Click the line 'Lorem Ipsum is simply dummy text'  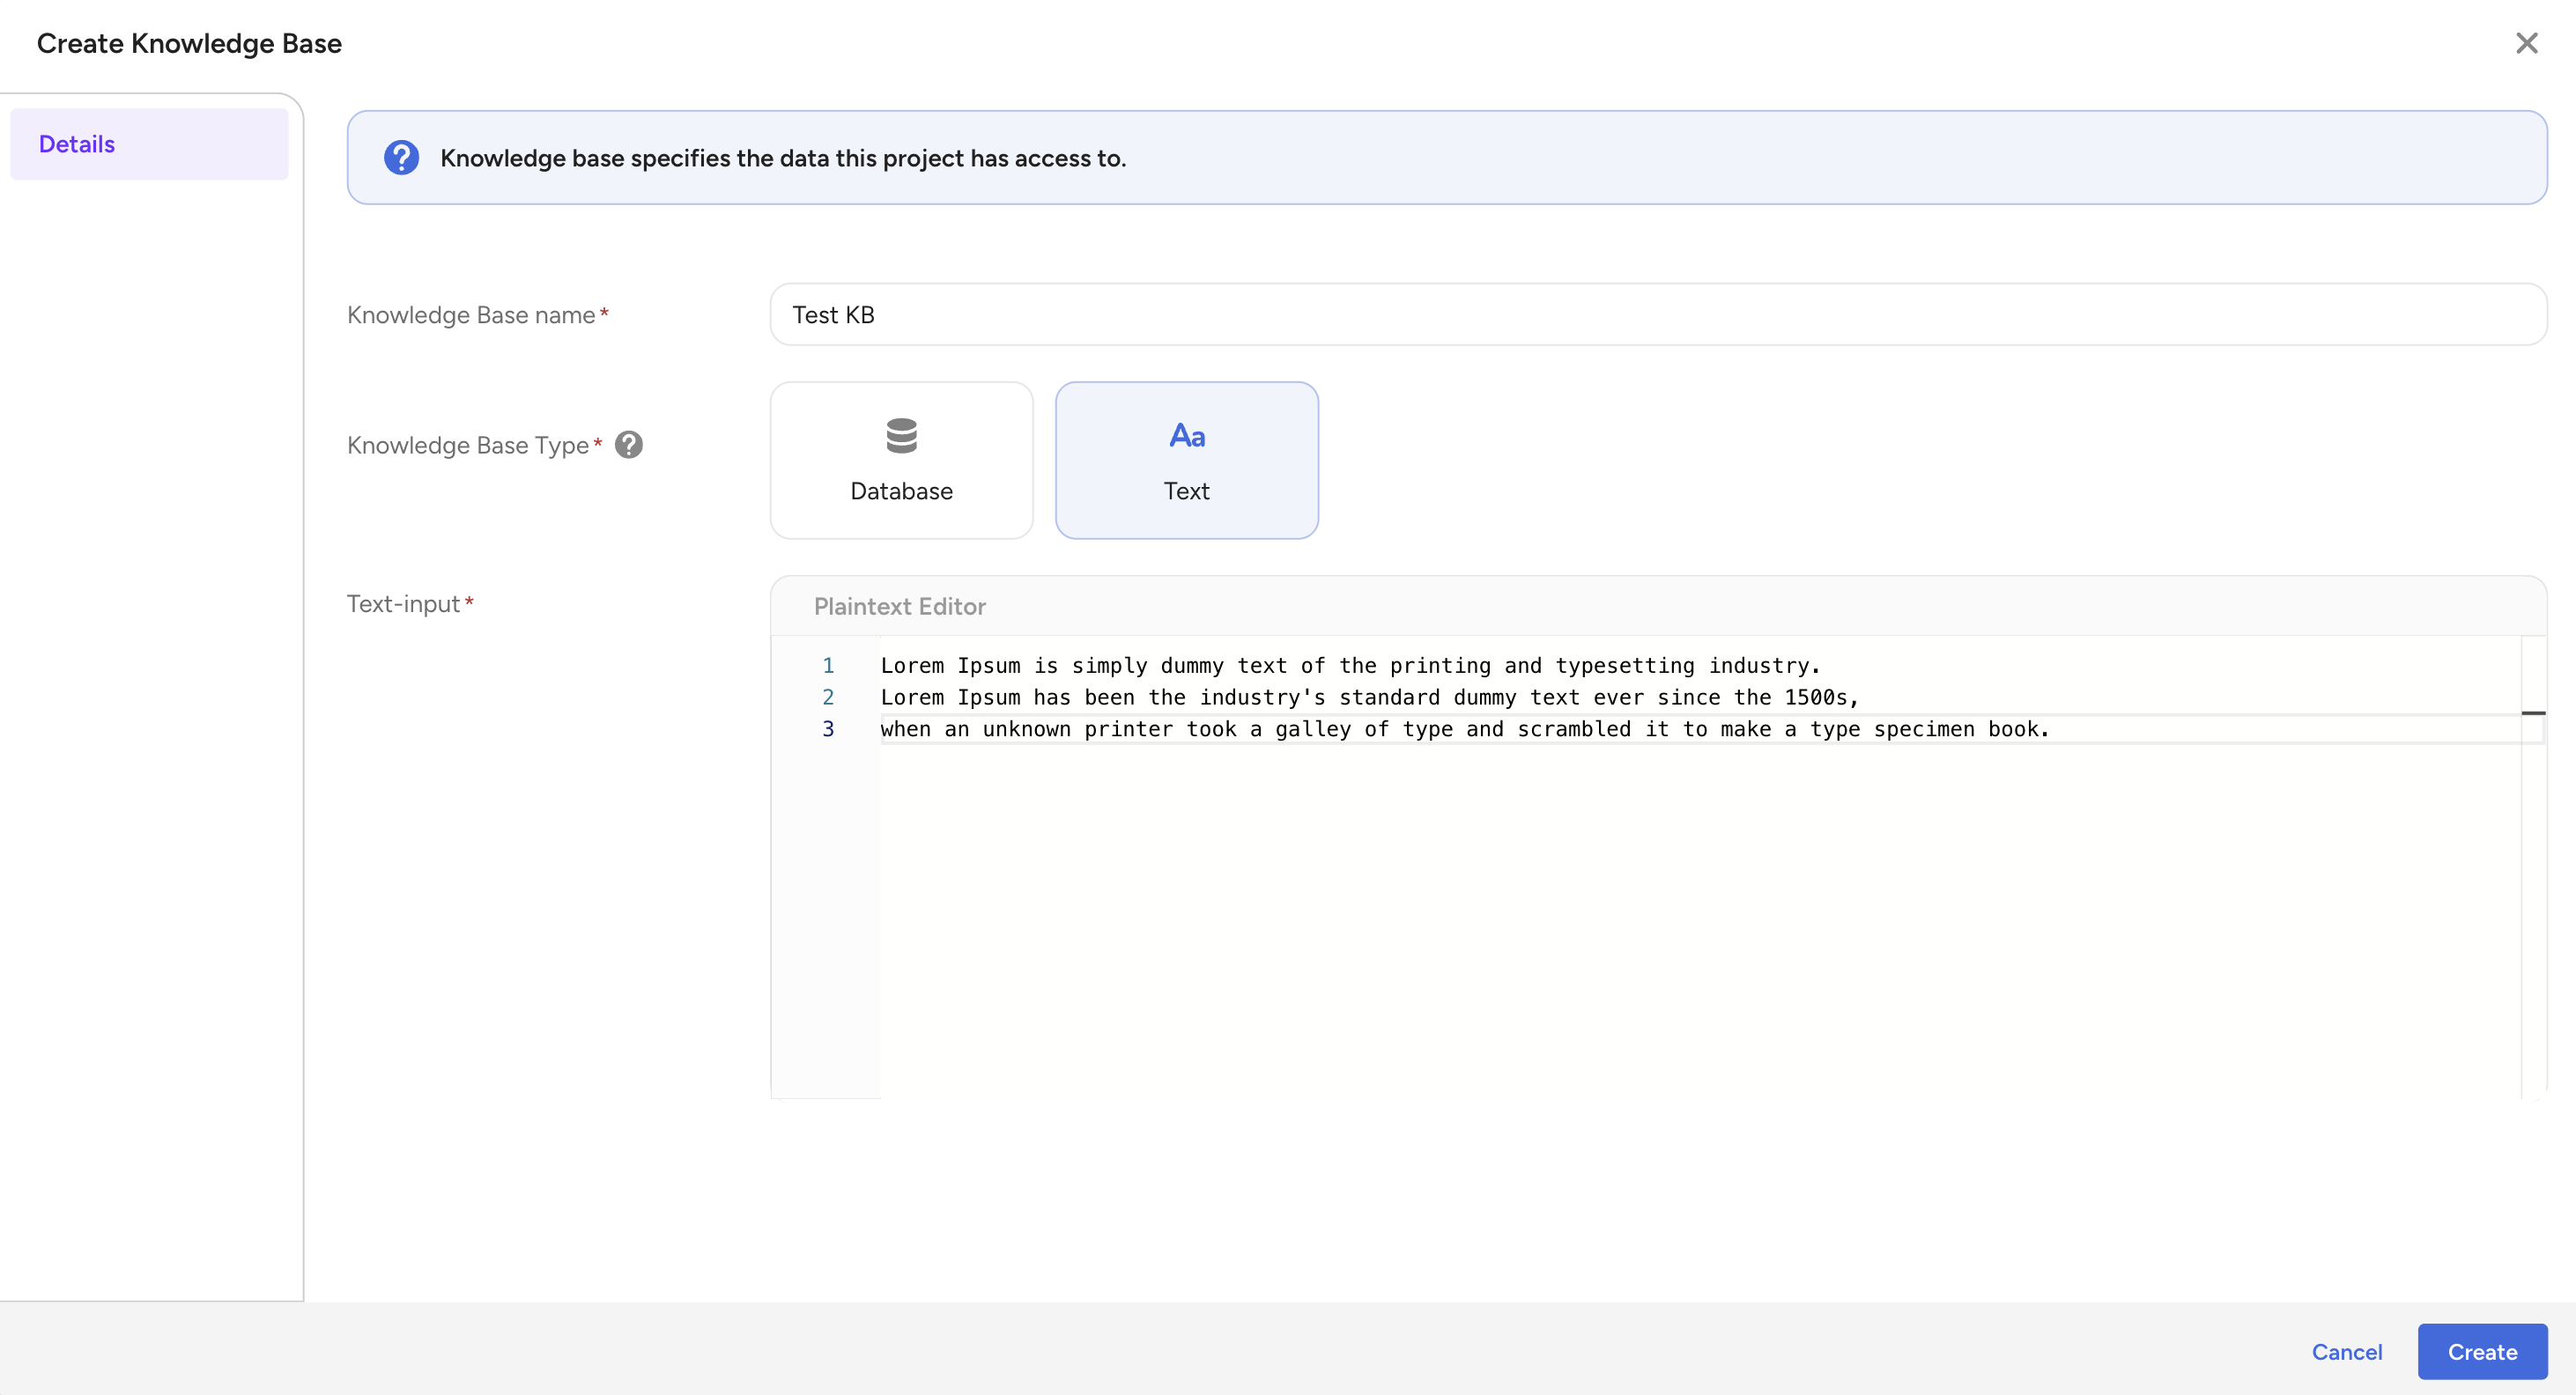click(1350, 665)
